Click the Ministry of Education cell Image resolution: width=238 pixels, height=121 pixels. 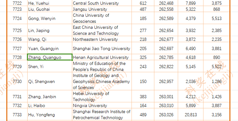coord(102,66)
